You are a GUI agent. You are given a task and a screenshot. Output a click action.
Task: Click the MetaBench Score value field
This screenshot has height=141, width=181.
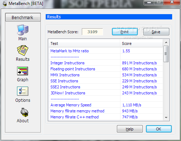(92, 32)
